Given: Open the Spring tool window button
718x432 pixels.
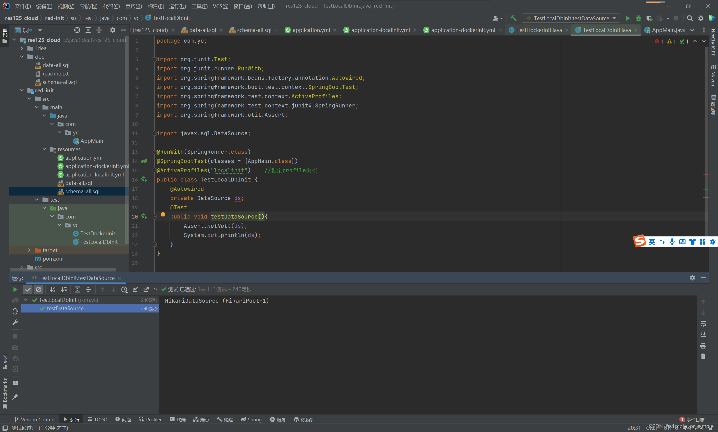Looking at the screenshot, I should (x=251, y=419).
